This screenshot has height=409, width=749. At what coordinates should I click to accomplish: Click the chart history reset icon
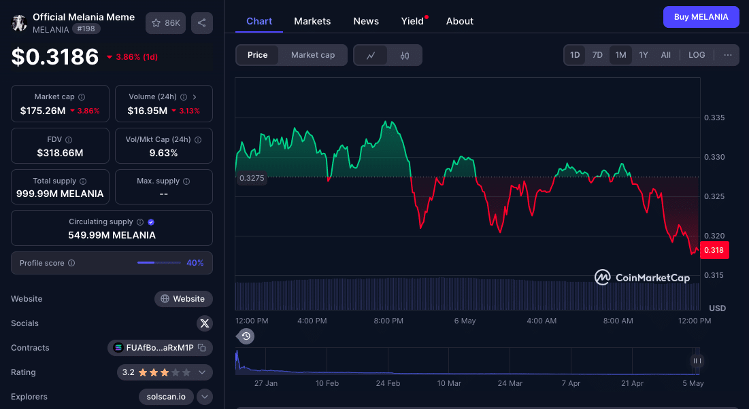[246, 336]
